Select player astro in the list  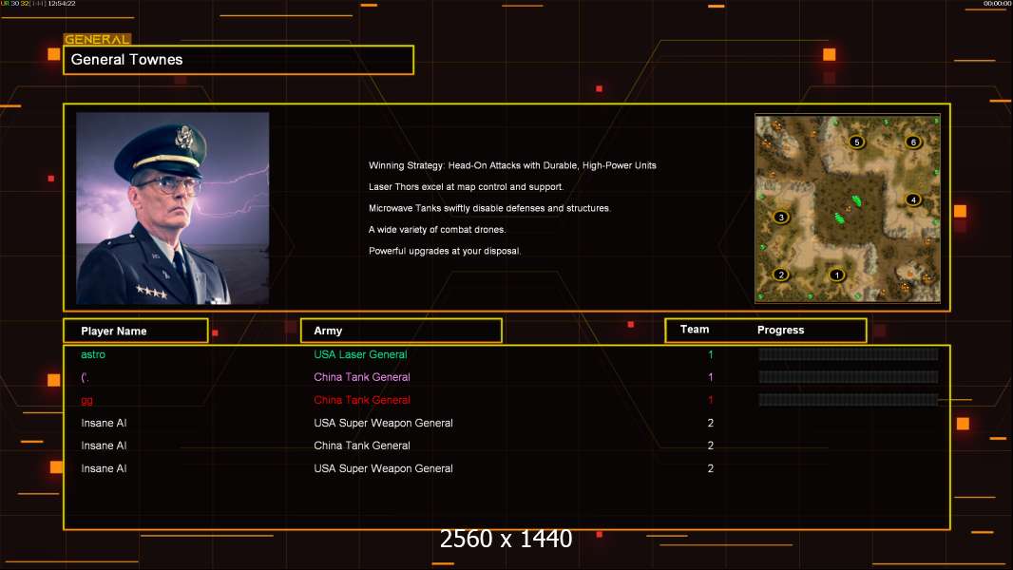[93, 354]
